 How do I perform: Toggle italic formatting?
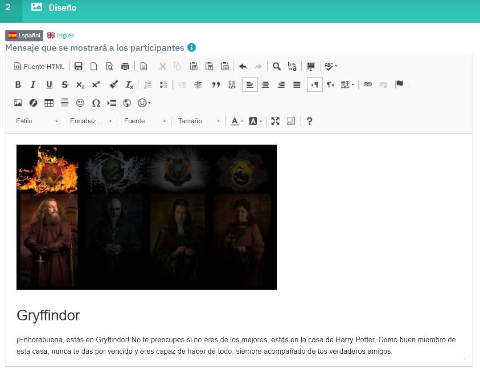click(x=33, y=85)
